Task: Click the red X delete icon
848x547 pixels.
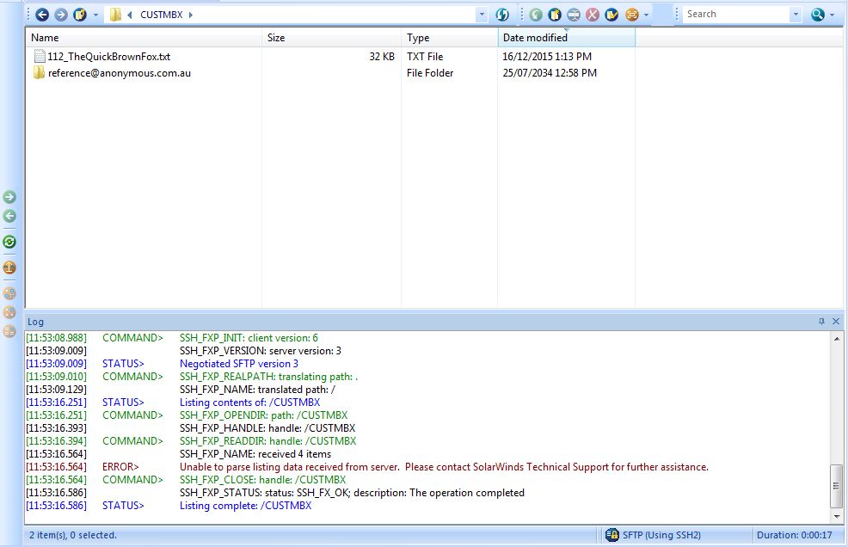Action: coord(593,15)
